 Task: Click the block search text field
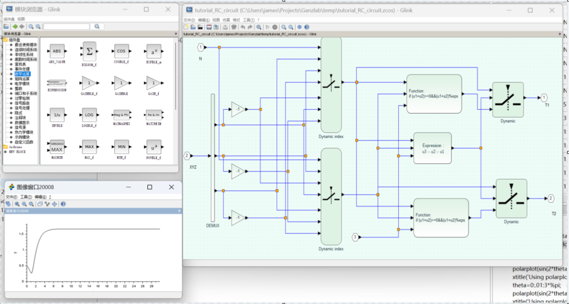[x=66, y=27]
